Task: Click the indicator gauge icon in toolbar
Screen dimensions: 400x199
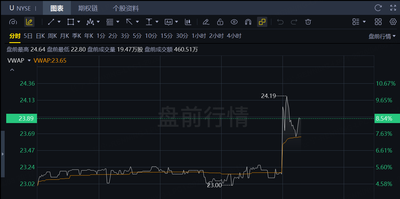Action: [x=13, y=22]
